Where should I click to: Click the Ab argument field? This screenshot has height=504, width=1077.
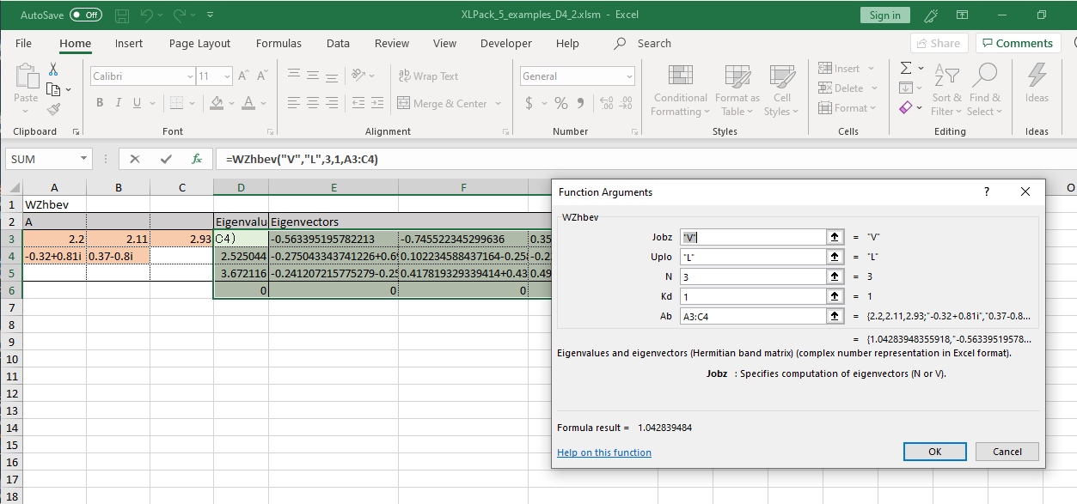(x=752, y=316)
